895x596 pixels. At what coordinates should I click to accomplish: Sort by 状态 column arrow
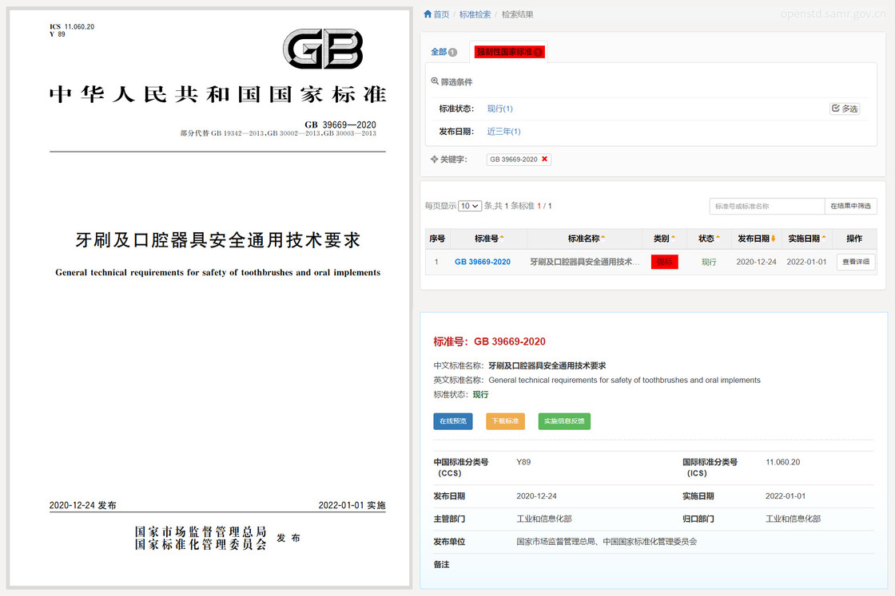tap(718, 238)
